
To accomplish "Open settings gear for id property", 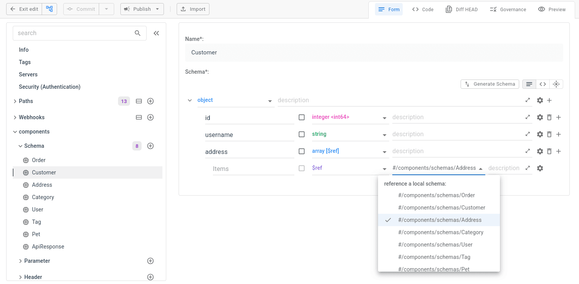I will coord(540,117).
